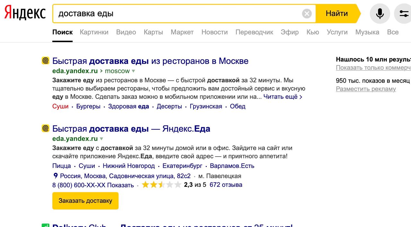Click the eda.yandex.ru link in the first result
The image size is (411, 227).
coord(75,71)
